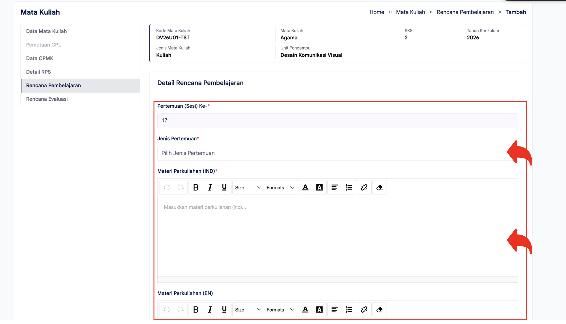Select Rencana Pembelajaran sidebar item

tap(80, 86)
